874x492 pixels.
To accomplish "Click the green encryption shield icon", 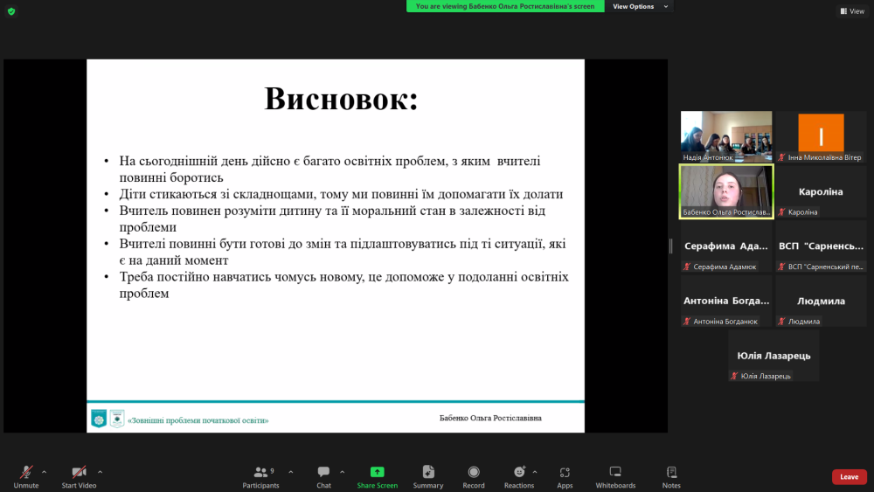I will [11, 11].
